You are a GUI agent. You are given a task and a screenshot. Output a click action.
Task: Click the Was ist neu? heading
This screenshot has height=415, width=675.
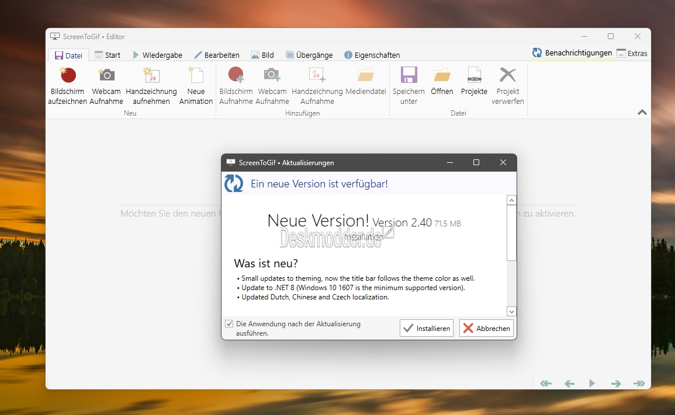265,263
